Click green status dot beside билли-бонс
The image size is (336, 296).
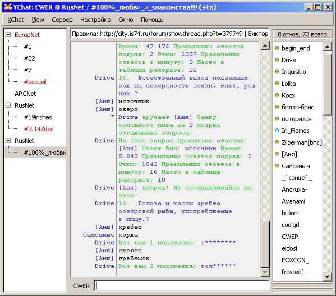pos(277,107)
